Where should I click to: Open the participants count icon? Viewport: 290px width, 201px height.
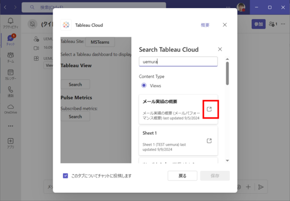pos(273,24)
